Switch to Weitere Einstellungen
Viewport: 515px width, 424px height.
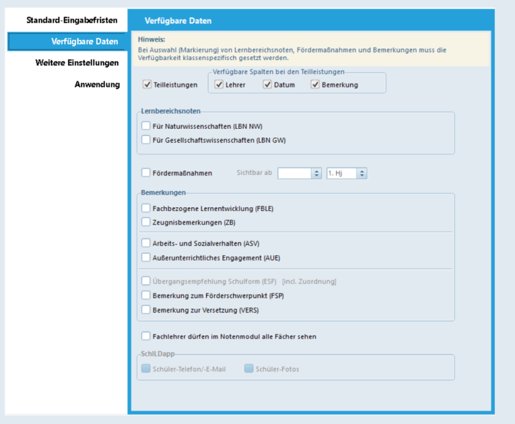(77, 62)
